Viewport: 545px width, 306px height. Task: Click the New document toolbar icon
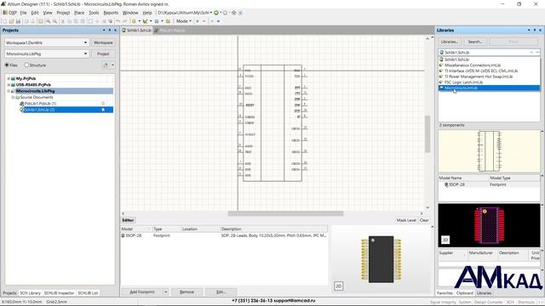[5, 21]
